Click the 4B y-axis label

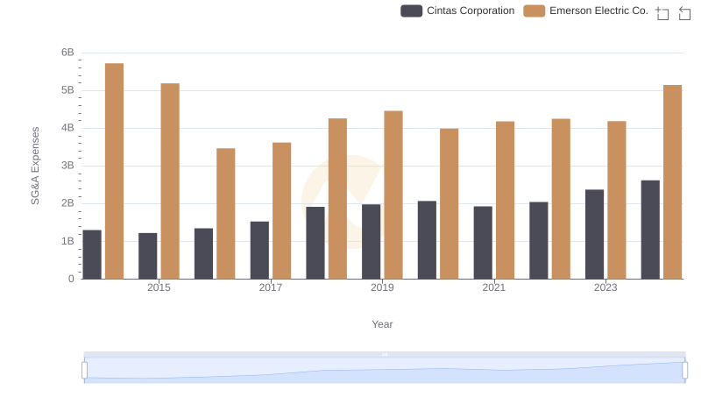click(67, 128)
